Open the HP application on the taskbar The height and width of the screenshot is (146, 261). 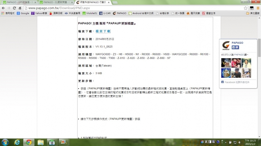pos(52,142)
